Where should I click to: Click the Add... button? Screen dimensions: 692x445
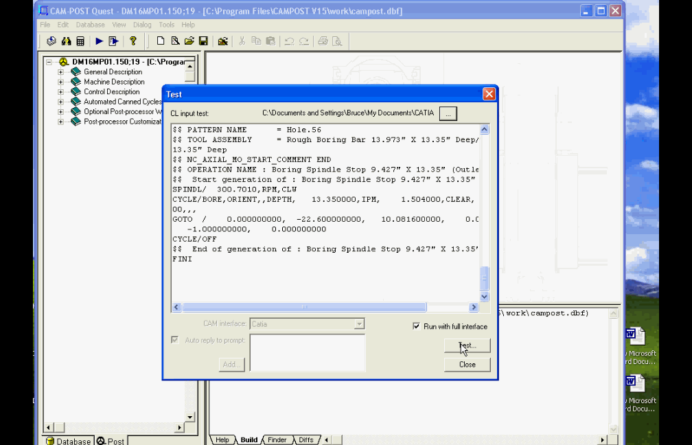232,364
